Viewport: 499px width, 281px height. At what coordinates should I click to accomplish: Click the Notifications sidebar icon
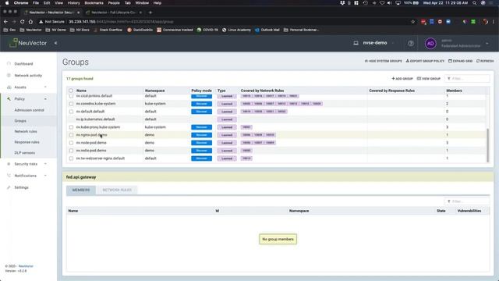tap(9, 176)
